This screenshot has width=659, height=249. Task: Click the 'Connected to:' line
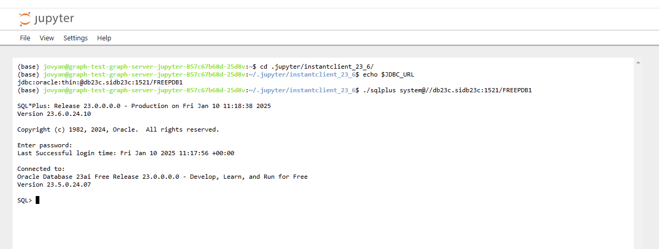41,169
